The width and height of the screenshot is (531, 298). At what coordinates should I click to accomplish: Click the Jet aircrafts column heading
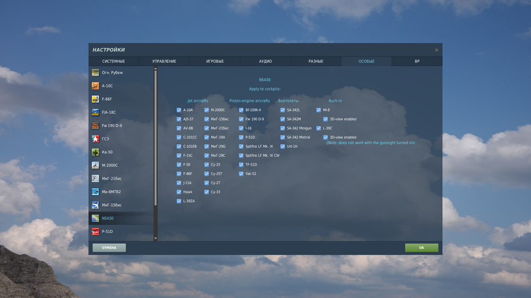[x=198, y=101]
